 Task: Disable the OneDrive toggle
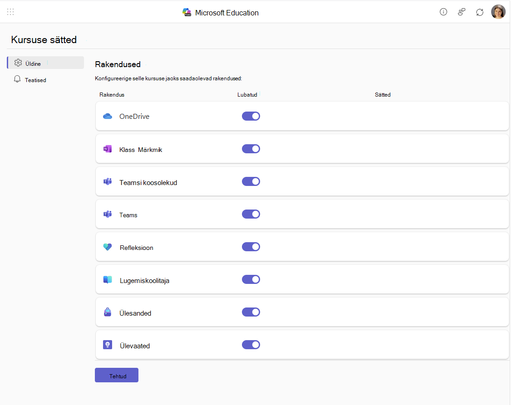(251, 116)
